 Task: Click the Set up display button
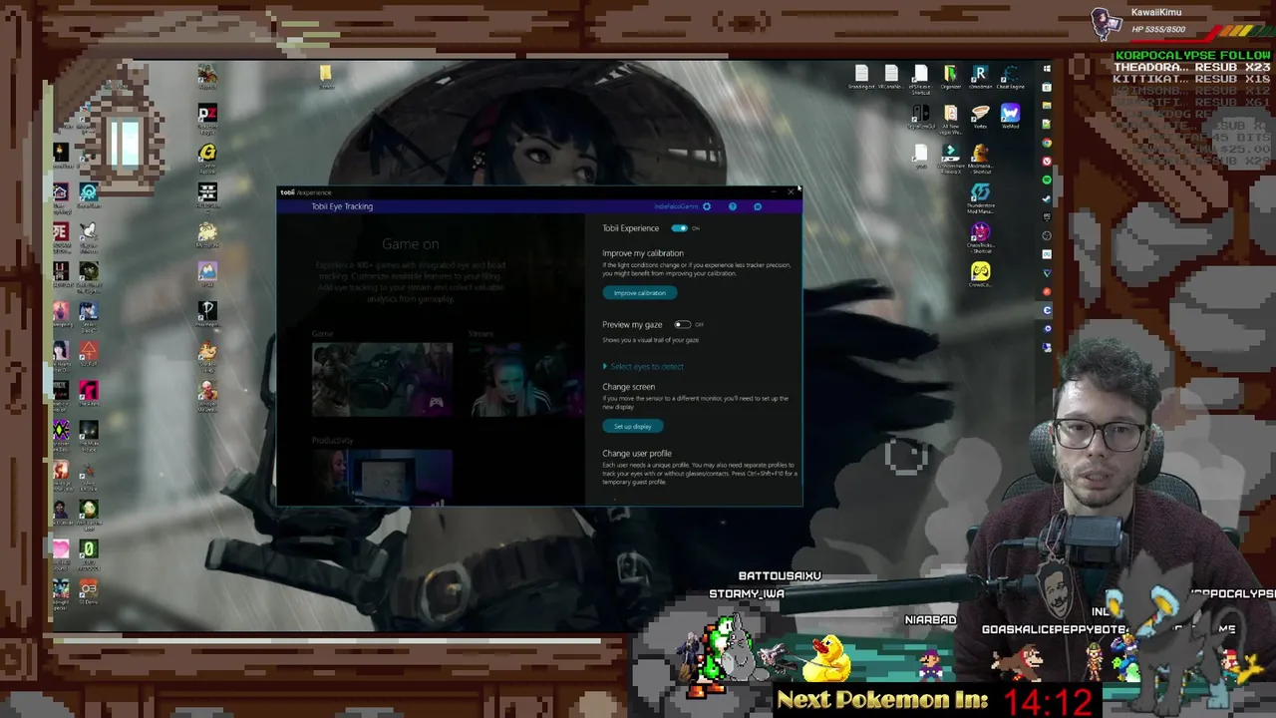point(632,426)
